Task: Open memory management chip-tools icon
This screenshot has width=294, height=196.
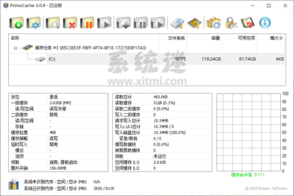Action: pos(195,23)
